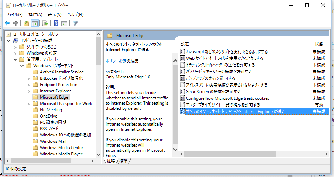Viewport: 334px width, 177px height.
Task: Collapse the コンピューターの構成 node
Action: click(x=9, y=41)
